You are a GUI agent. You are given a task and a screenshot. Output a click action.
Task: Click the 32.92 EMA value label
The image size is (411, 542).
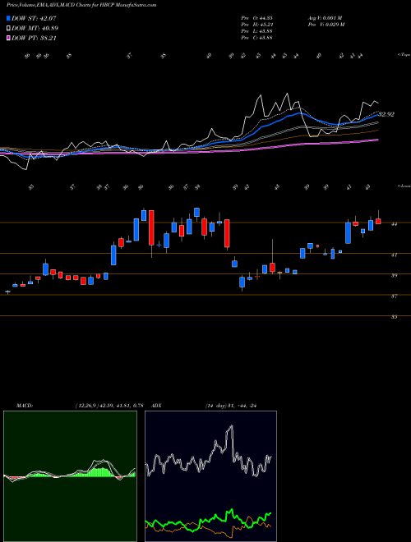[386, 114]
